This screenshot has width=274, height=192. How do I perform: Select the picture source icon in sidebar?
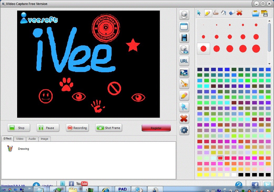click(184, 73)
